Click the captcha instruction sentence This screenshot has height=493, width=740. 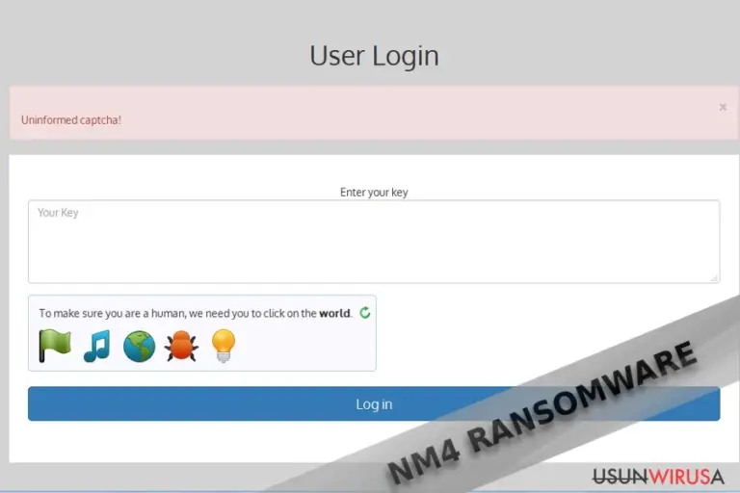(x=196, y=313)
